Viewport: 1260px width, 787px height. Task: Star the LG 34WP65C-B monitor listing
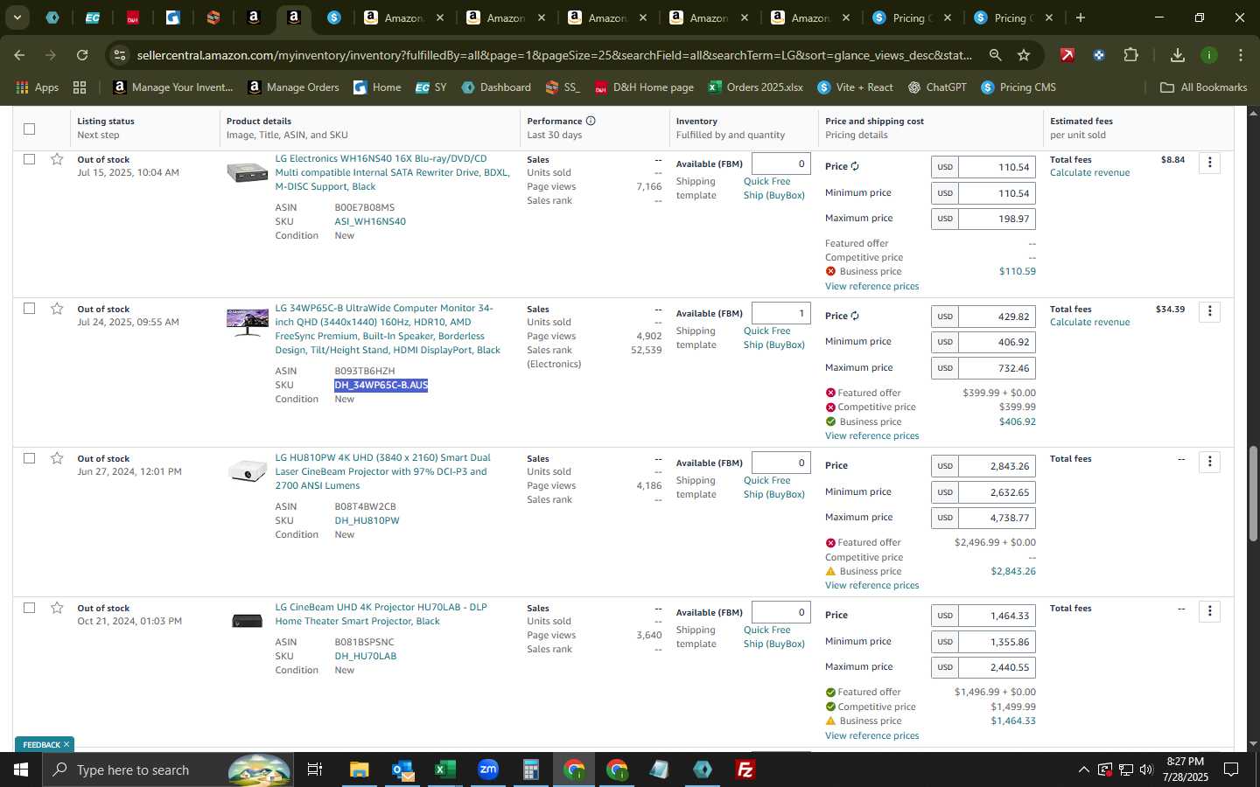57,309
